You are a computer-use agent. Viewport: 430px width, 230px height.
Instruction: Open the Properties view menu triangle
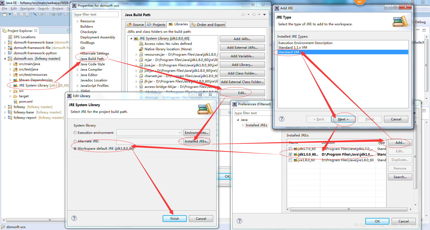tap(264, 15)
